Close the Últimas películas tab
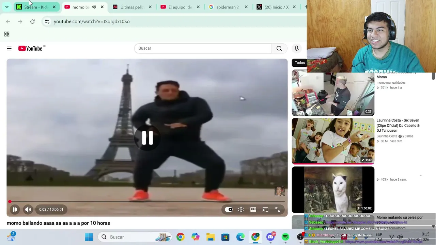Screen dimensions: 436x245 coord(150,7)
